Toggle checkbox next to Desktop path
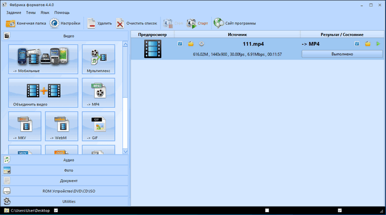This screenshot has height=215, width=386. coord(56,210)
